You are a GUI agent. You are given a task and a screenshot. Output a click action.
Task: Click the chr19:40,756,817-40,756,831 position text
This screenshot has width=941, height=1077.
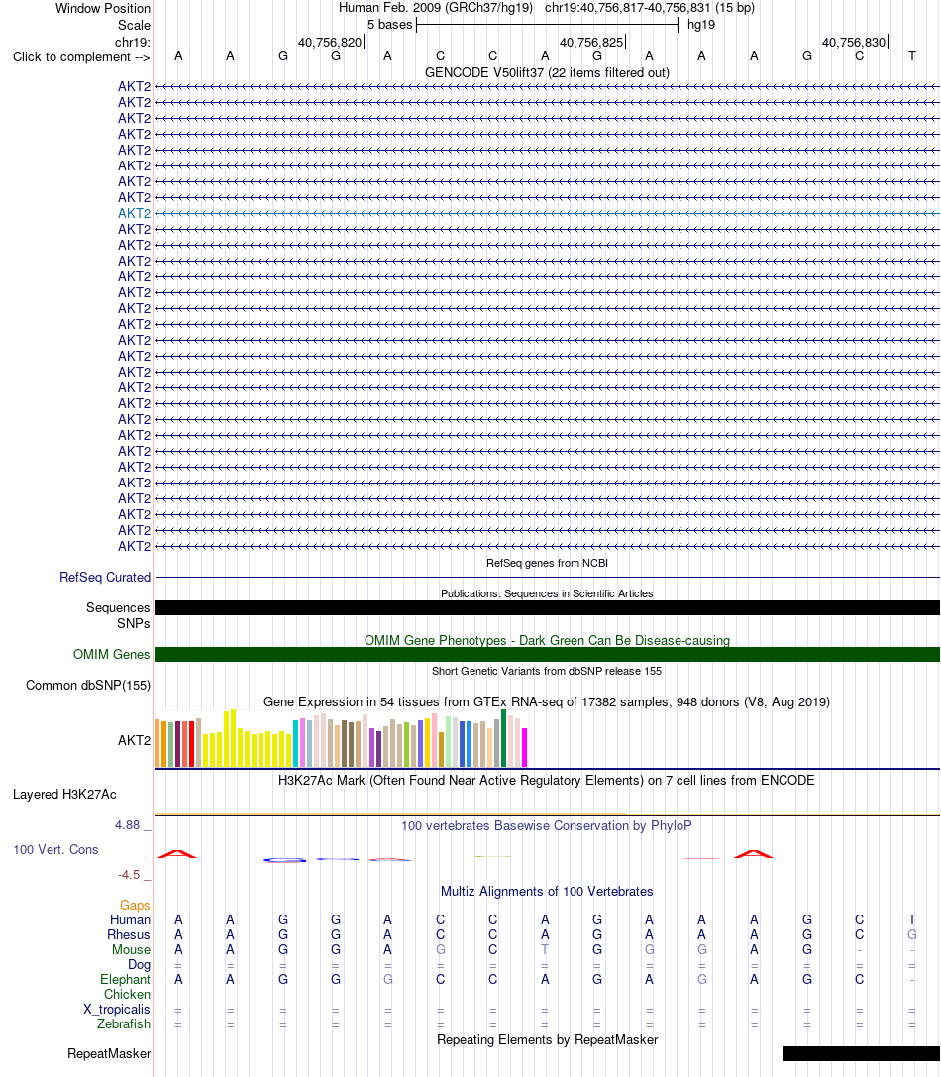[x=650, y=8]
